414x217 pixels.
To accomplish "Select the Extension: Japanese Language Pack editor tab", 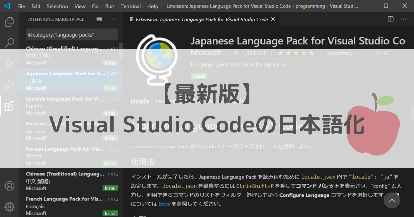I will click(202, 19).
